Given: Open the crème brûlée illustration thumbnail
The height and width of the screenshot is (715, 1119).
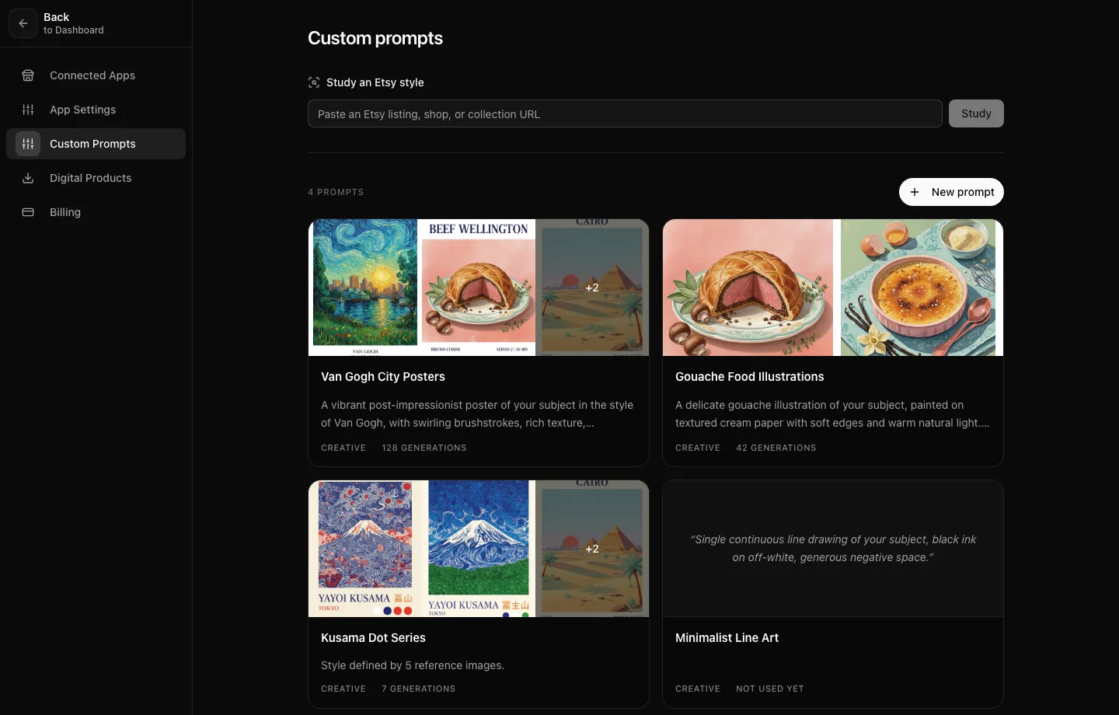Looking at the screenshot, I should (919, 288).
